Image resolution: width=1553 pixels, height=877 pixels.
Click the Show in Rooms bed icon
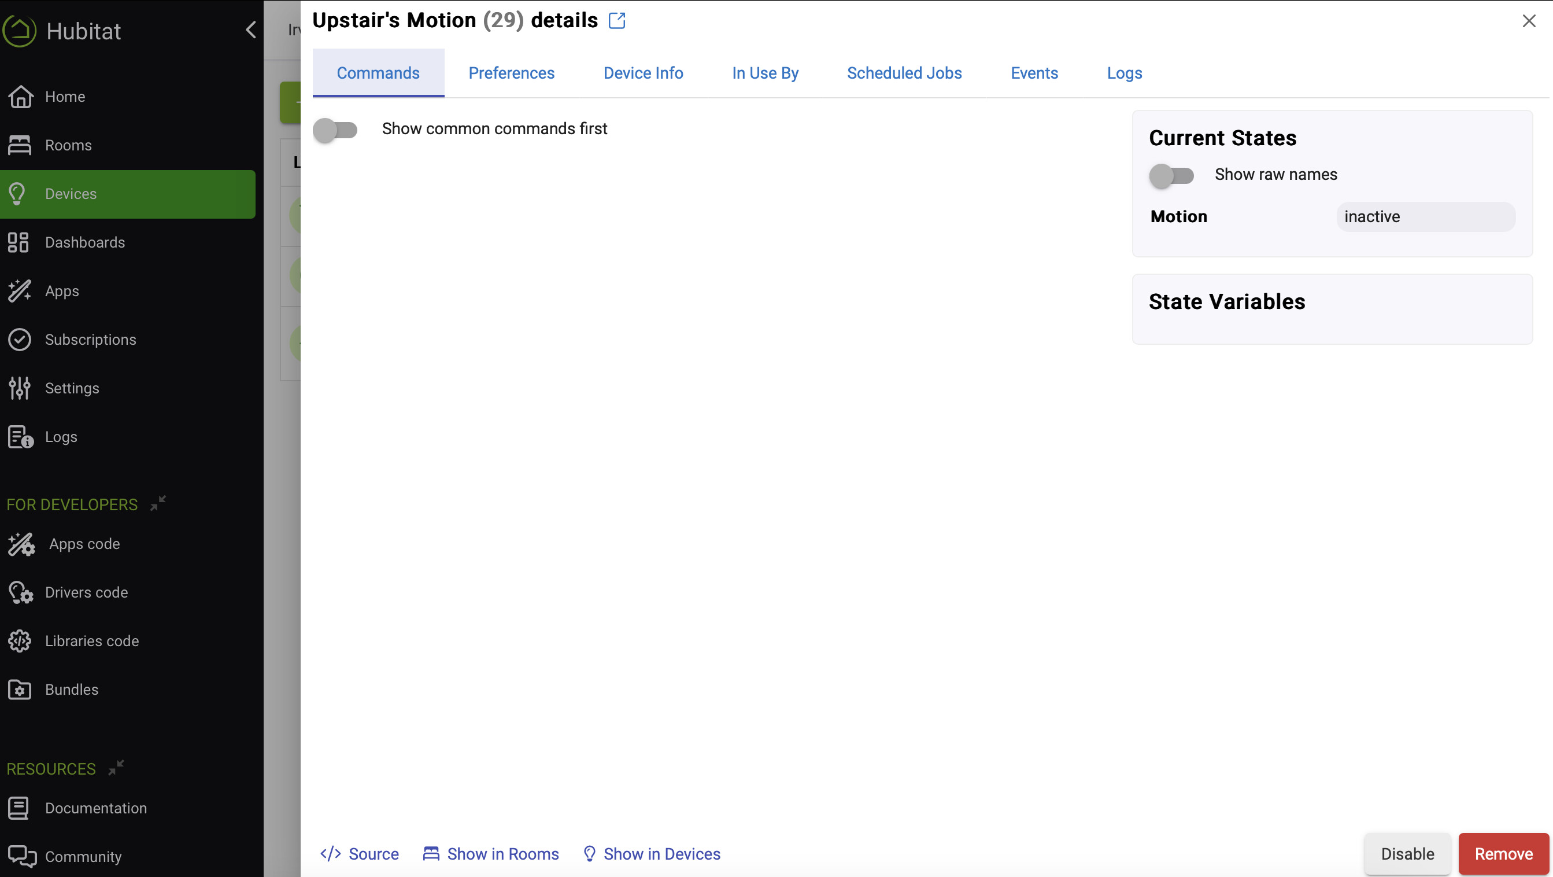pos(431,854)
